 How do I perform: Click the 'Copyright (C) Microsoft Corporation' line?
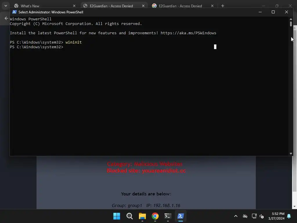(x=76, y=24)
